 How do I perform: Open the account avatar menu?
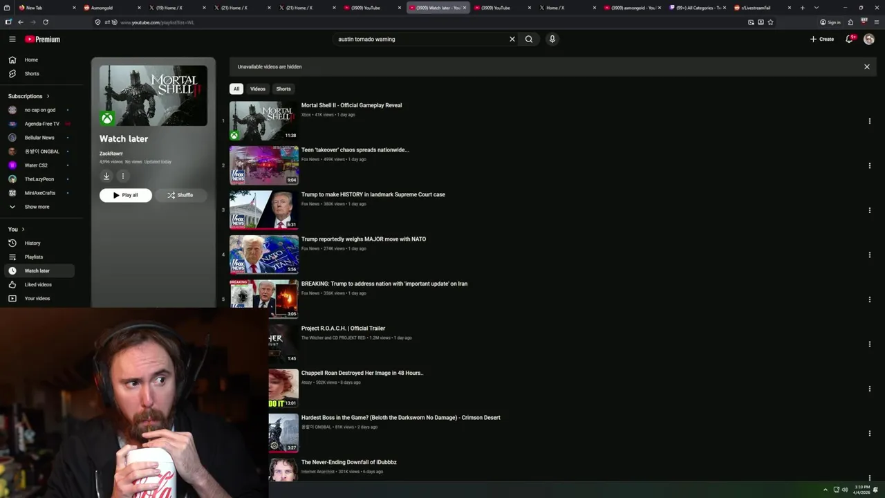[x=869, y=39]
